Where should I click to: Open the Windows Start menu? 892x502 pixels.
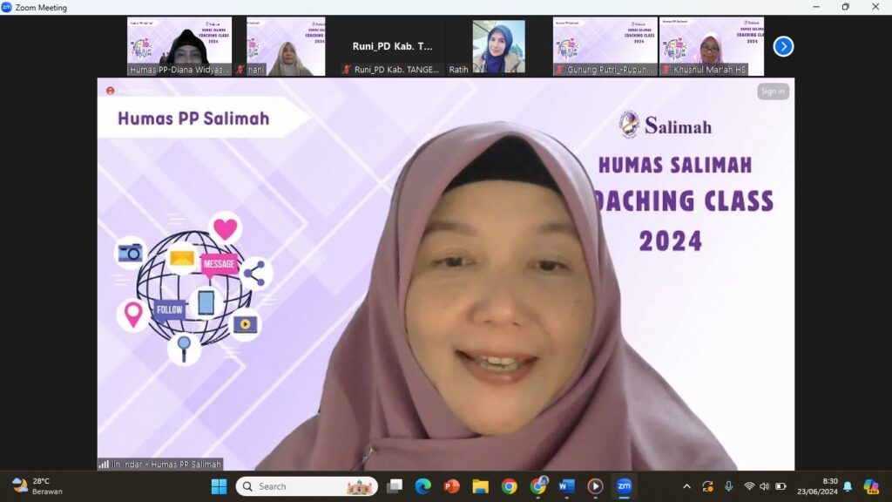(219, 486)
